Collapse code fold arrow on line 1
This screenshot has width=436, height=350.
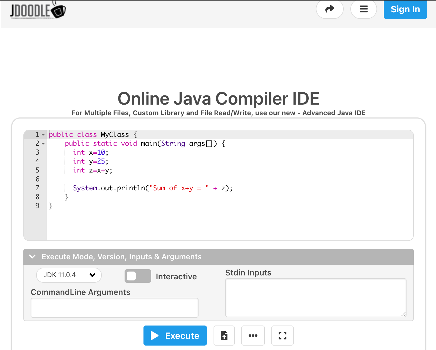point(43,135)
